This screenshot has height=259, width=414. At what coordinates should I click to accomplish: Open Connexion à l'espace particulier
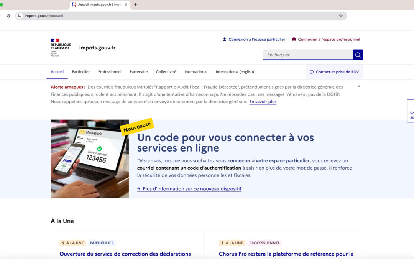[254, 40]
